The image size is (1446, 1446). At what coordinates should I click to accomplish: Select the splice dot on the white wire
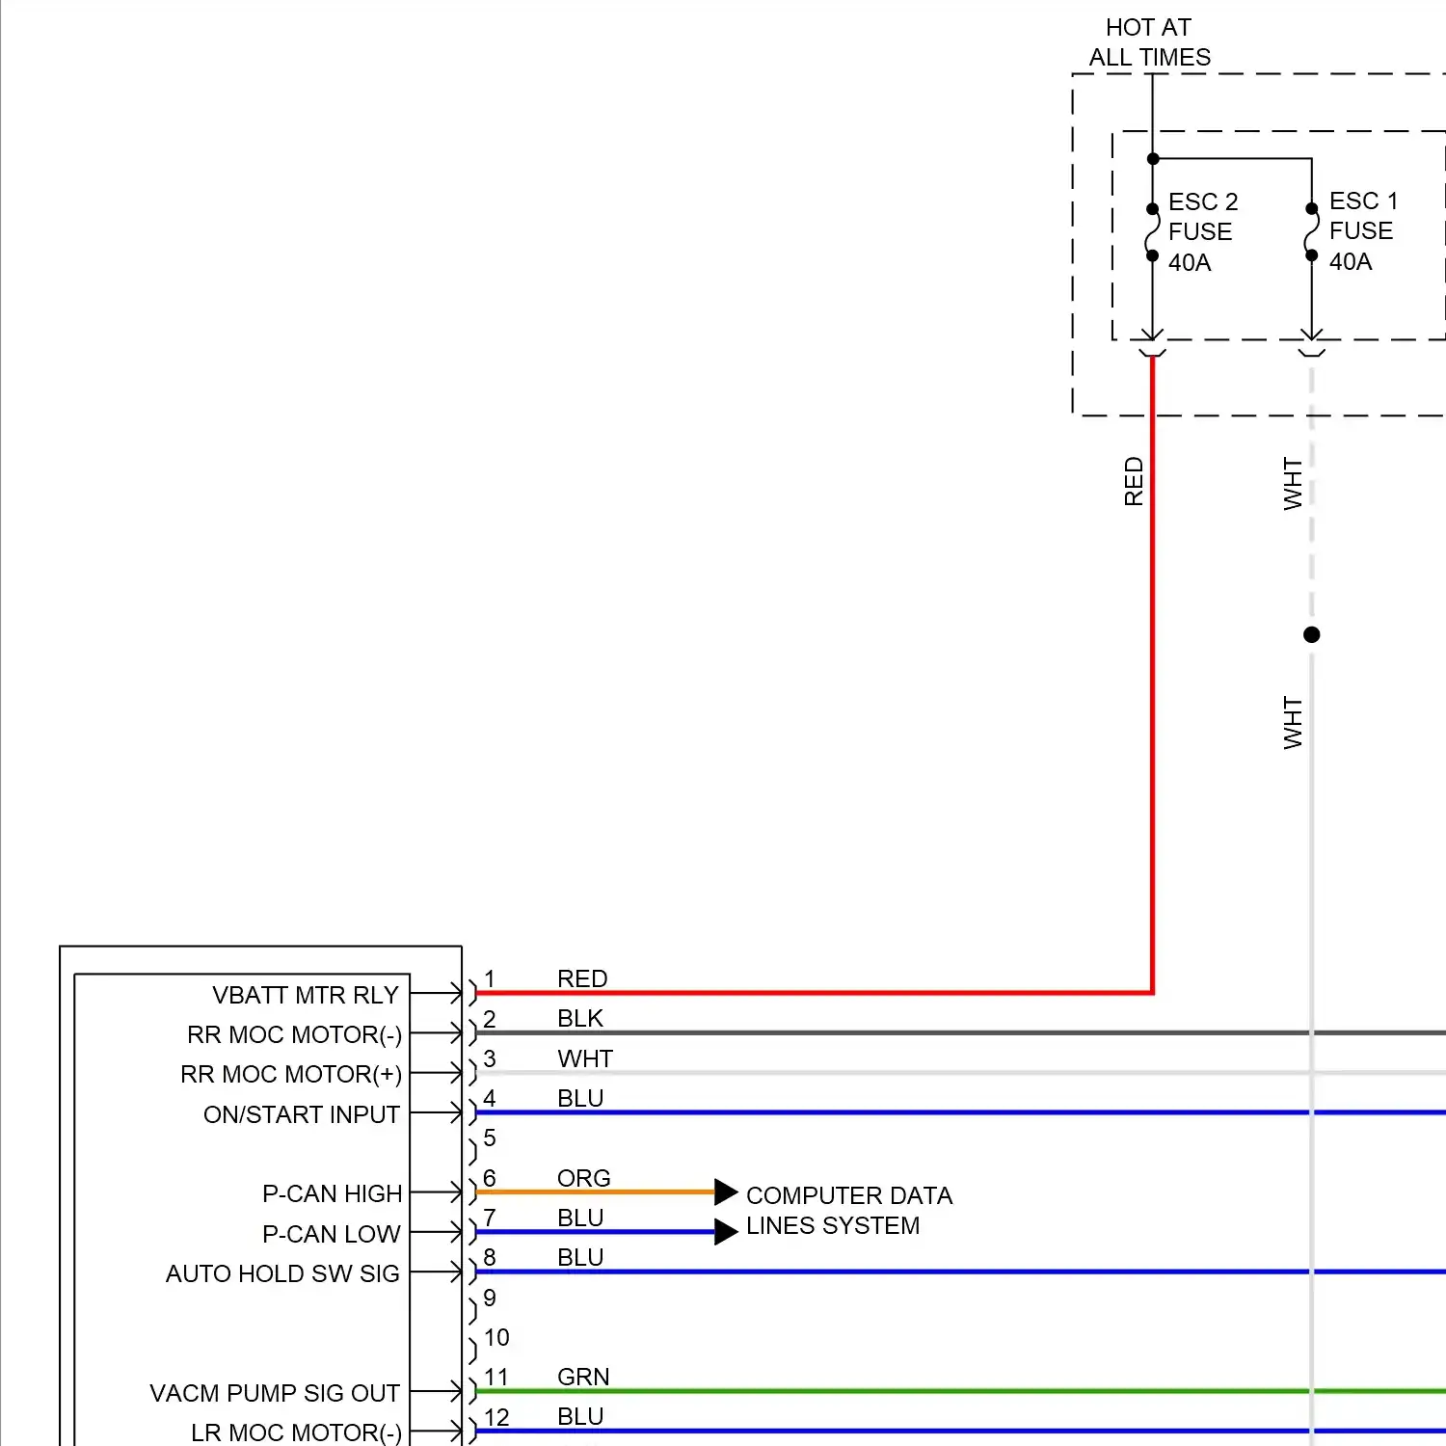1311,634
